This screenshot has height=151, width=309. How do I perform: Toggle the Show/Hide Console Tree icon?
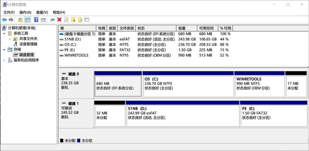(x=27, y=20)
